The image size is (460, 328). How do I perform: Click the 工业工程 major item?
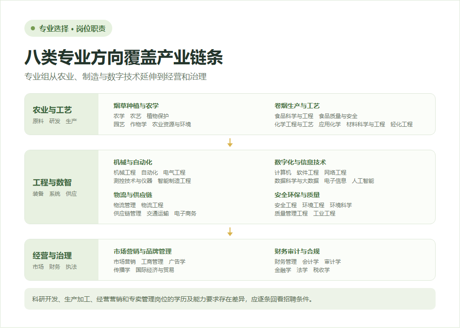pos(324,214)
